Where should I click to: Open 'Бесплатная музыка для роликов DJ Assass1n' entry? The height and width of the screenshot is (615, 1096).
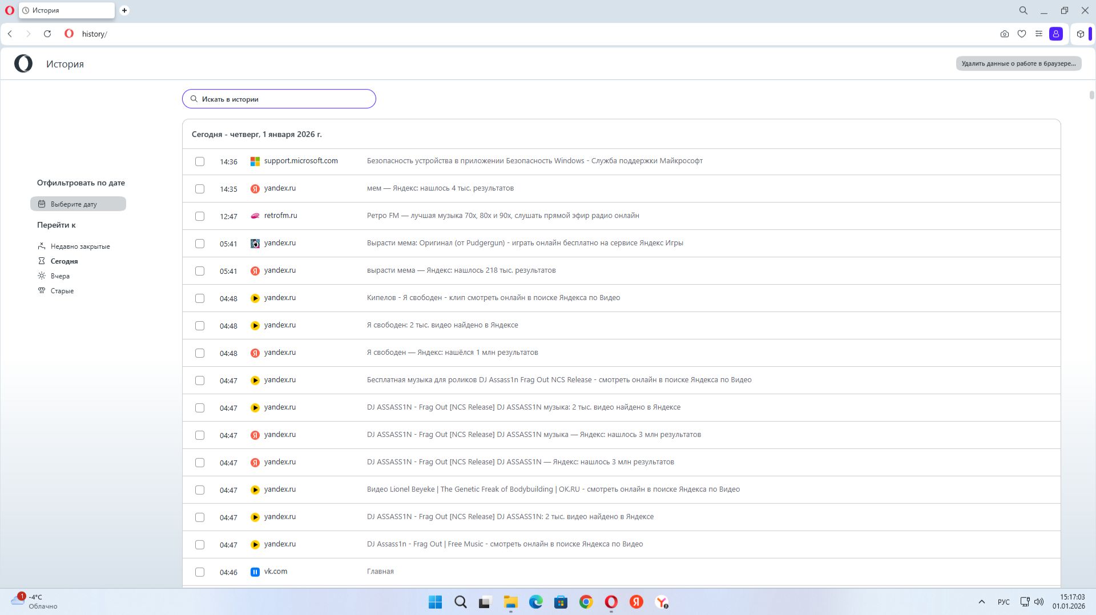(x=559, y=380)
